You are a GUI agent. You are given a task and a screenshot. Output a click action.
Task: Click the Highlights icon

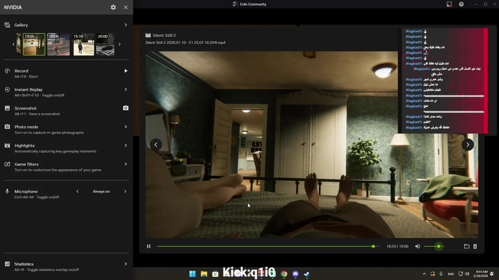pos(7,145)
